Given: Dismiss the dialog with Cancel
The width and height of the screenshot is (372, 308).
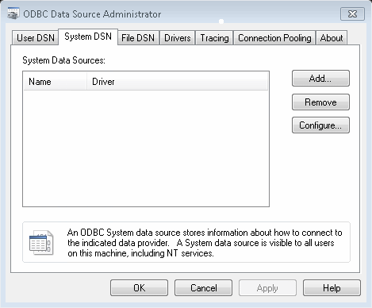Looking at the screenshot, I should (203, 288).
